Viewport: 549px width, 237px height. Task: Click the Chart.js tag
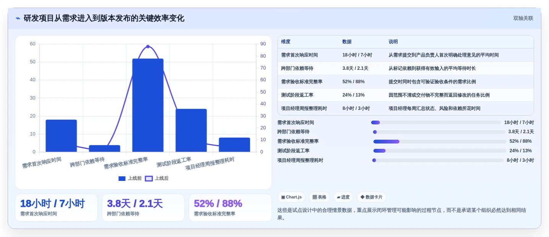[292, 197]
